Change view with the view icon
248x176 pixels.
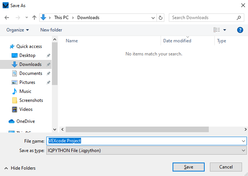[217, 30]
